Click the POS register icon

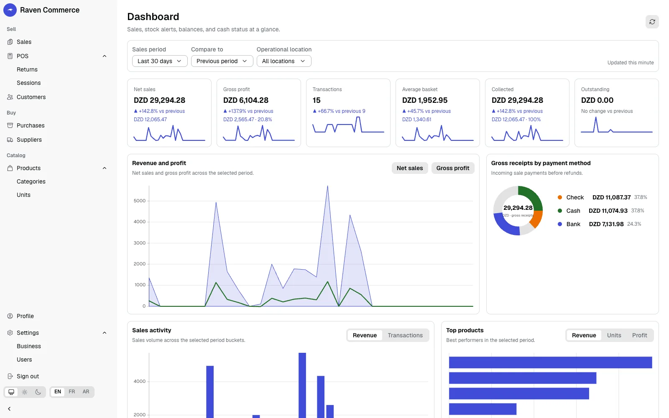[10, 56]
